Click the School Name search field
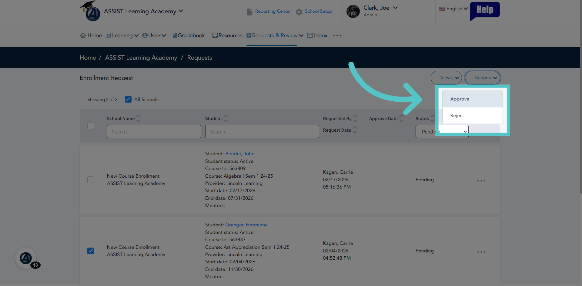The width and height of the screenshot is (582, 286). [154, 132]
